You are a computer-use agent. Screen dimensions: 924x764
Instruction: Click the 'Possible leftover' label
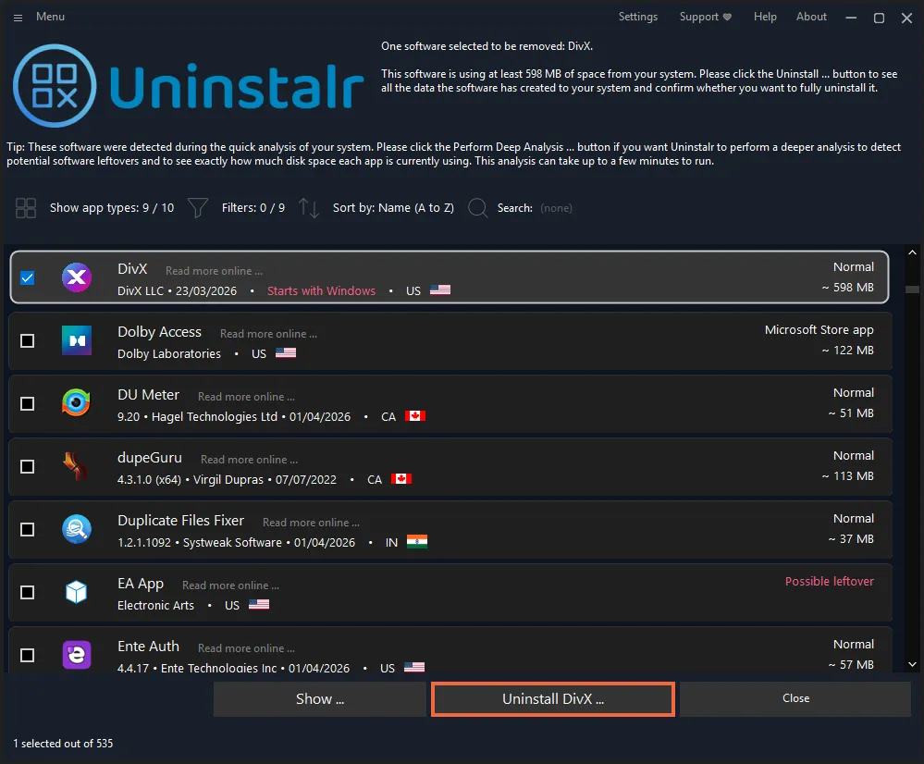829,581
